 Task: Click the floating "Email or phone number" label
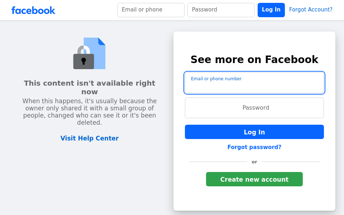click(x=216, y=79)
